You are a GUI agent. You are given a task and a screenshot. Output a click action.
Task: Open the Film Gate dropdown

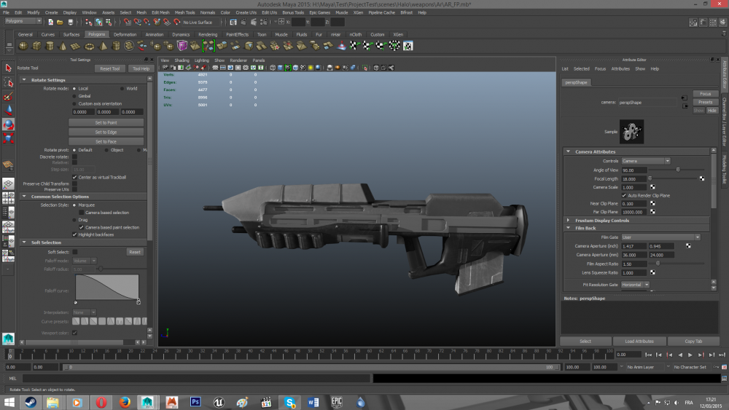tap(660, 237)
